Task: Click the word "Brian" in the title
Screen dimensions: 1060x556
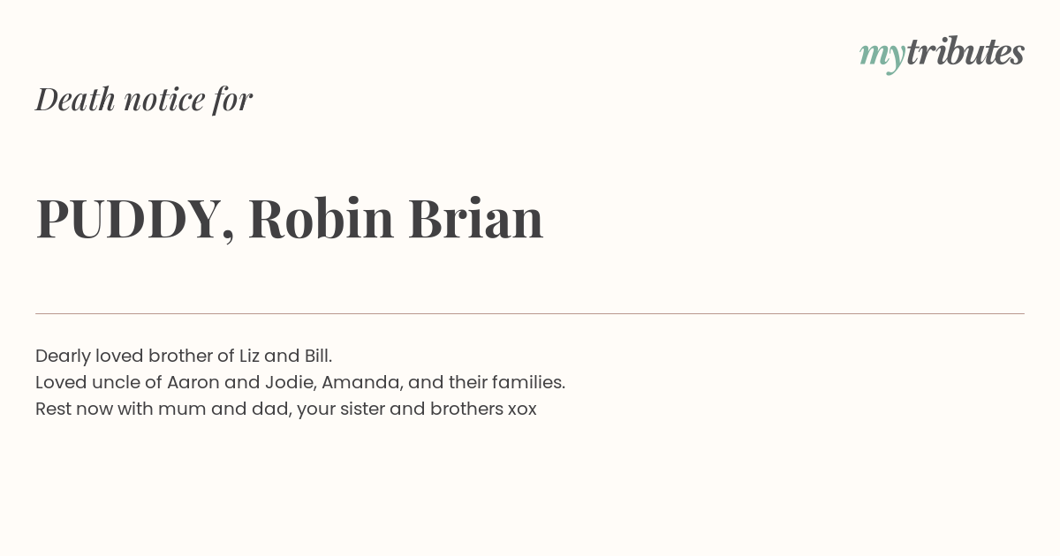Action: pyautogui.click(x=475, y=218)
